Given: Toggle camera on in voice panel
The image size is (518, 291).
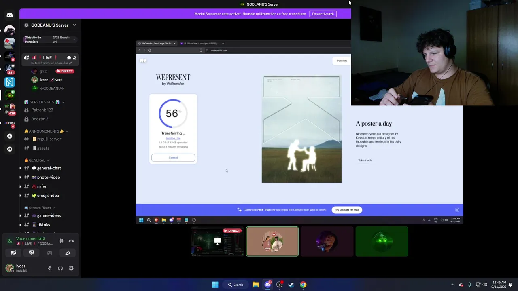Looking at the screenshot, I should click(13, 253).
